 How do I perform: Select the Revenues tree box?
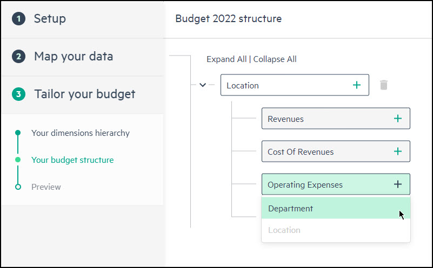pyautogui.click(x=336, y=119)
